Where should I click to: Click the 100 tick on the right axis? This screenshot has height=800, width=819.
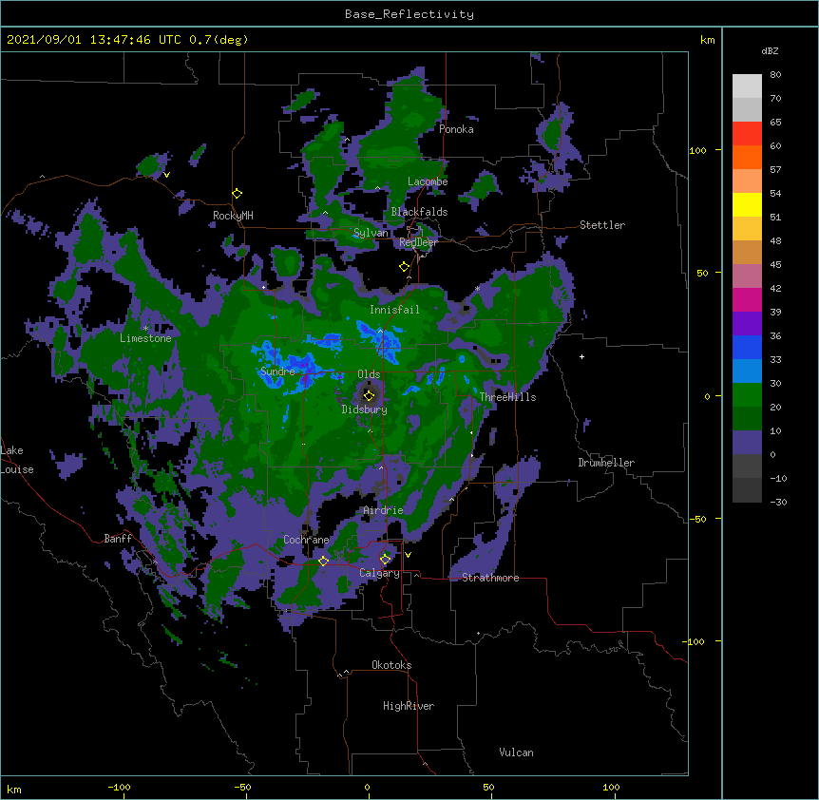tap(697, 150)
